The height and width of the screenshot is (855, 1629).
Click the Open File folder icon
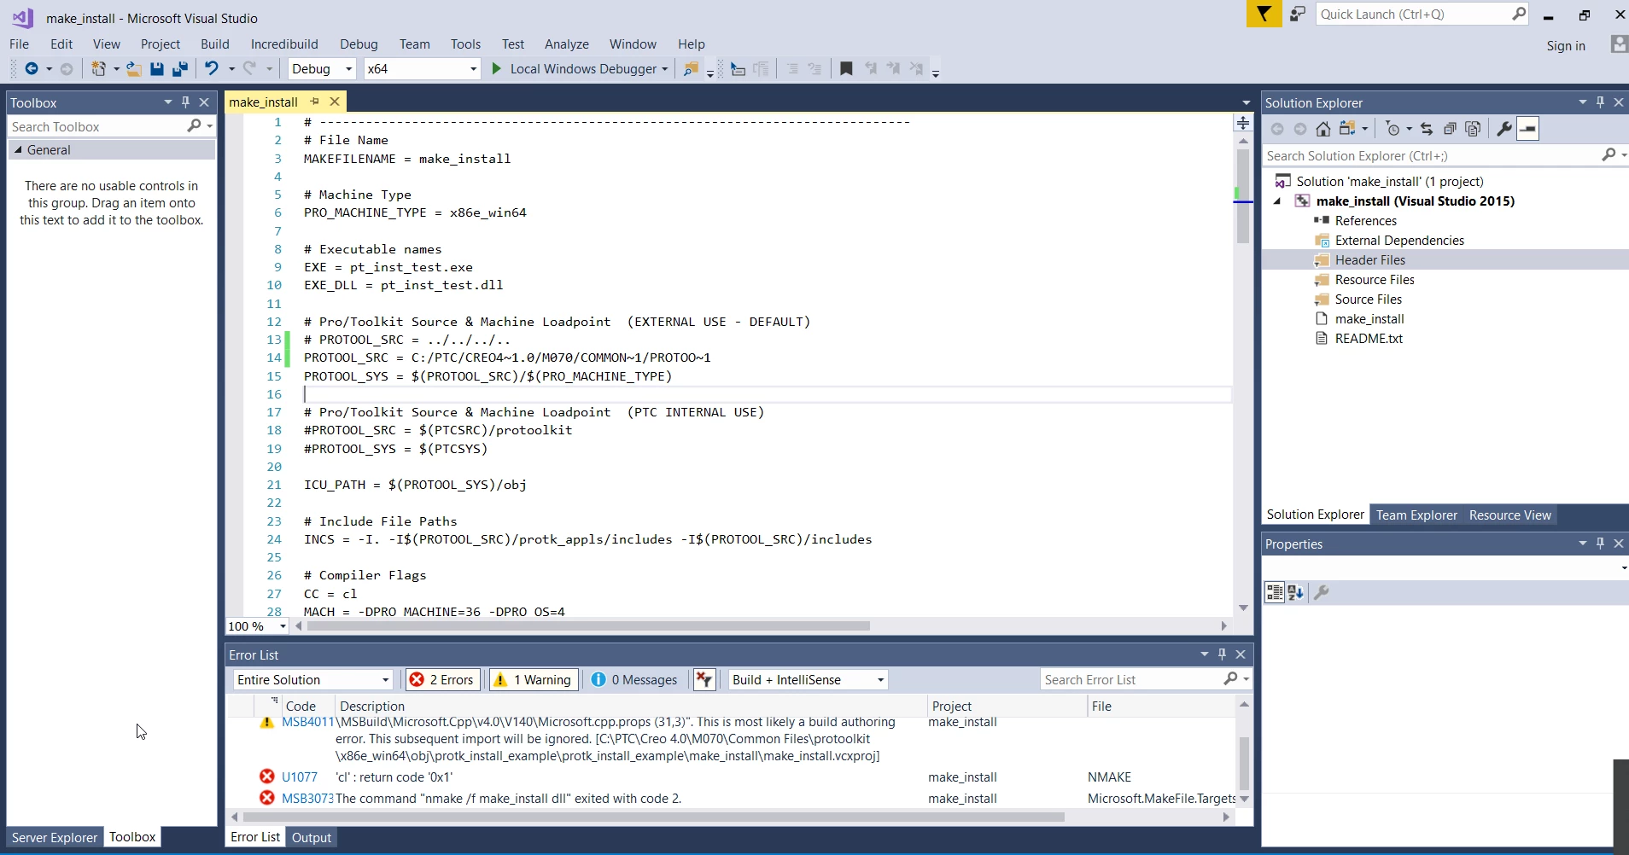(134, 69)
